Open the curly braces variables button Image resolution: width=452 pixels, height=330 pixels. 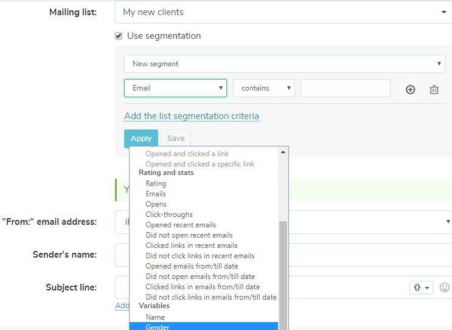click(421, 287)
